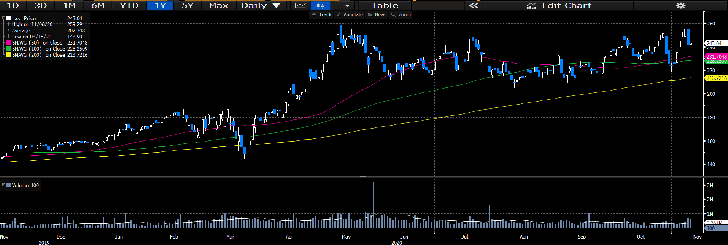Click the 0.361M volume axis tag
Screen dimensions: 728x245
[x=715, y=223]
